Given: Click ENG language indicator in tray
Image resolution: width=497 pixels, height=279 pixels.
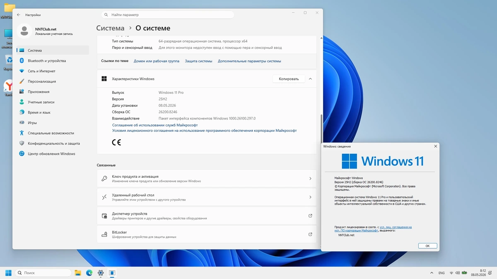Looking at the screenshot, I should [442, 273].
